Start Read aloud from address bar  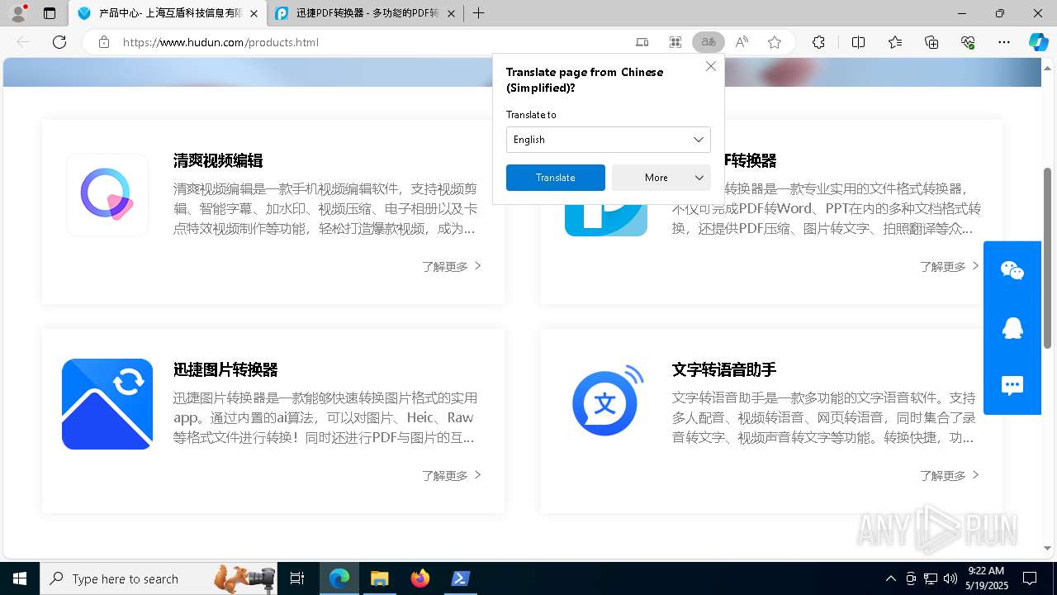pos(742,42)
